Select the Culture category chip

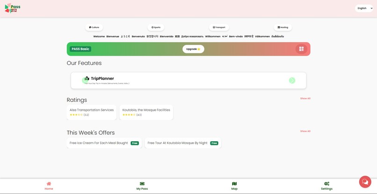[x=94, y=28]
